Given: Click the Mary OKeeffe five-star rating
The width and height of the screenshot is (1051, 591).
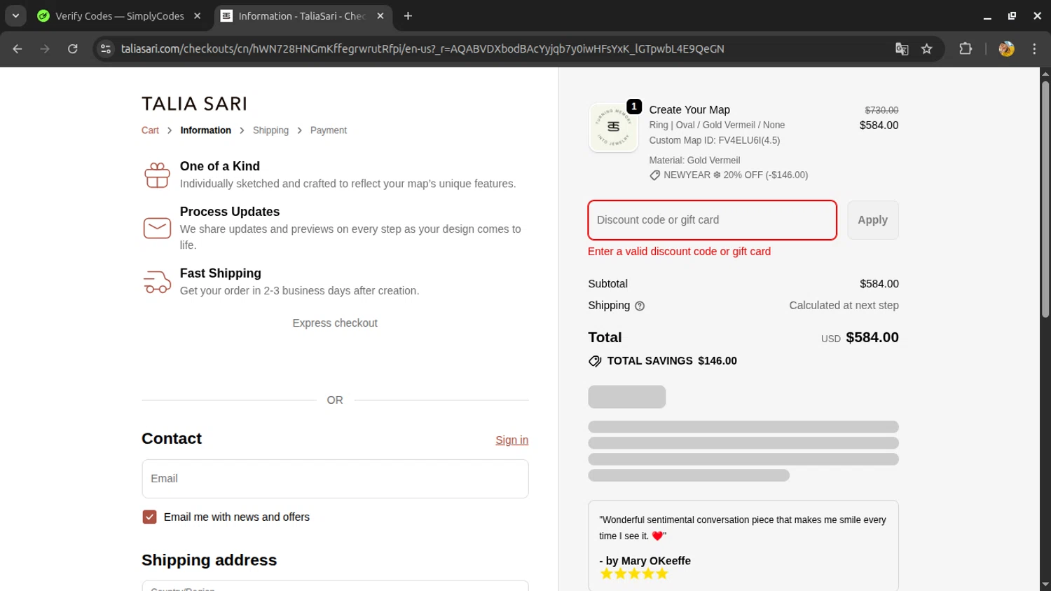Looking at the screenshot, I should click(x=634, y=574).
